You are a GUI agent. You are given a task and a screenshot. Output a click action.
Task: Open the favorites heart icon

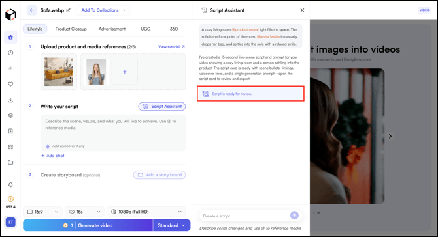10,84
